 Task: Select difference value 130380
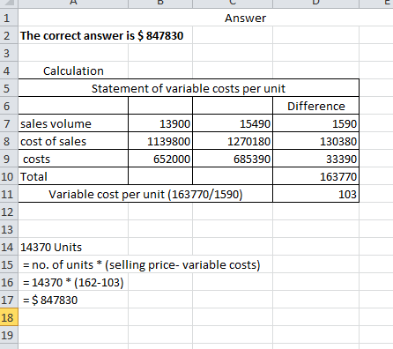(x=315, y=141)
